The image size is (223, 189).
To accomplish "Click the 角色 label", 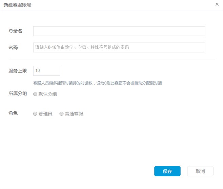I will 13,113.
